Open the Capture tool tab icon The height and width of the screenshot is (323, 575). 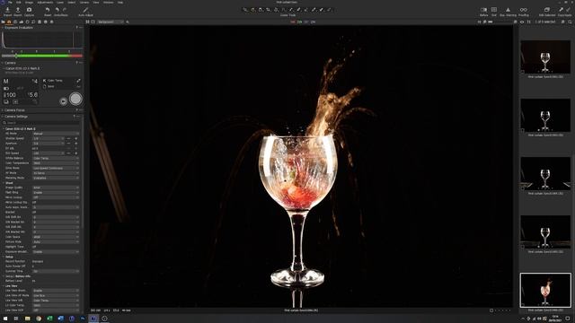tap(9, 22)
